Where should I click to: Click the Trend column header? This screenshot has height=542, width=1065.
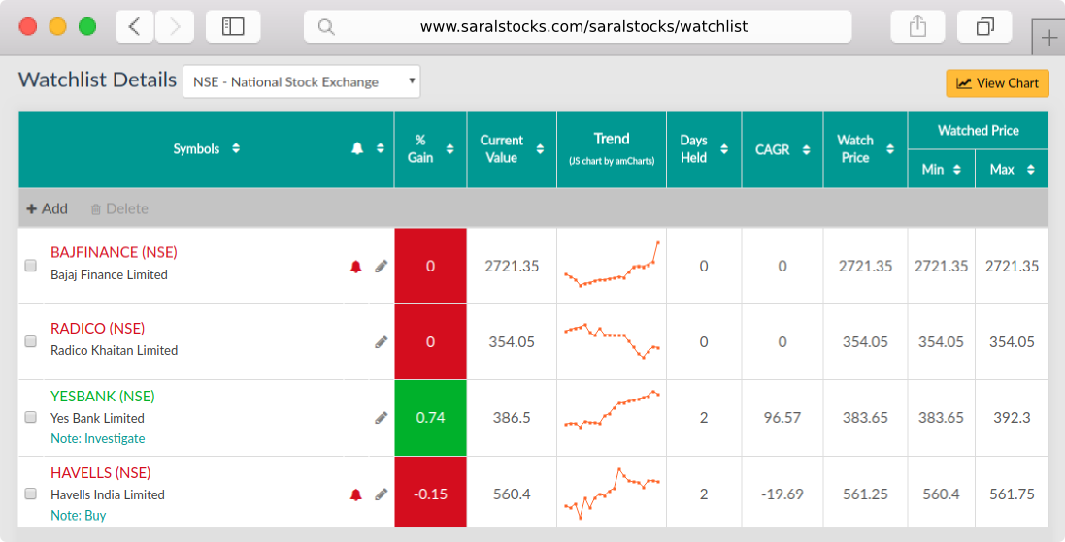(x=612, y=149)
